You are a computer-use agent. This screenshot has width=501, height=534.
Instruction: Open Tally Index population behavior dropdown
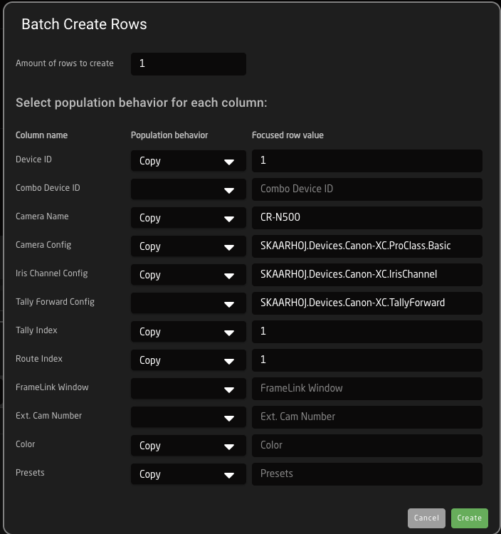[188, 332]
